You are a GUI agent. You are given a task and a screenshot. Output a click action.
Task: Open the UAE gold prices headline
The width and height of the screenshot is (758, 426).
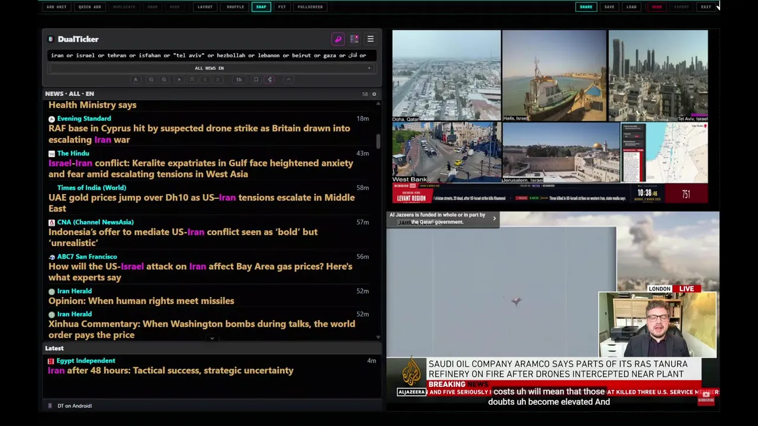(x=201, y=203)
